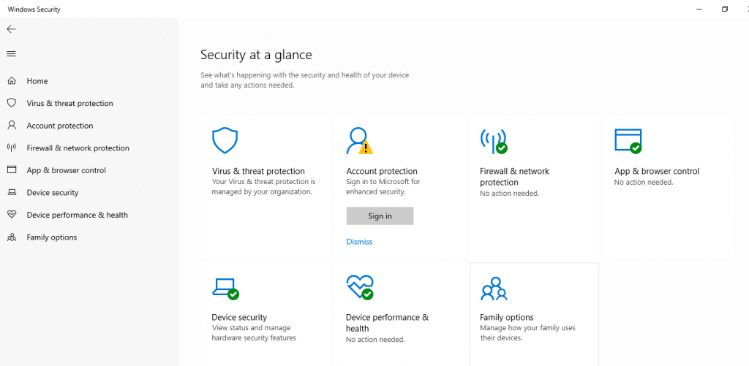Image resolution: width=749 pixels, height=366 pixels.
Task: Click the Family options people tile icon
Action: [494, 289]
